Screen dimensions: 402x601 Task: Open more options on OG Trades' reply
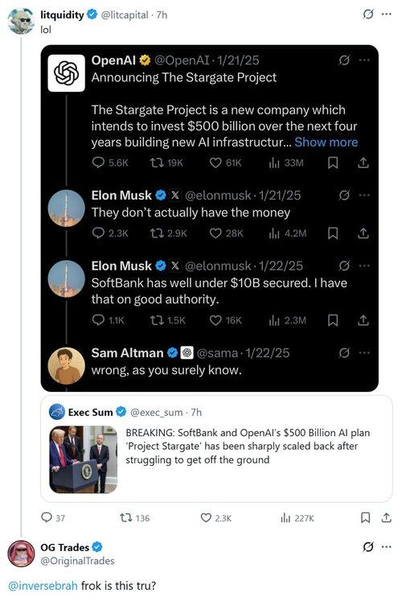tap(387, 547)
